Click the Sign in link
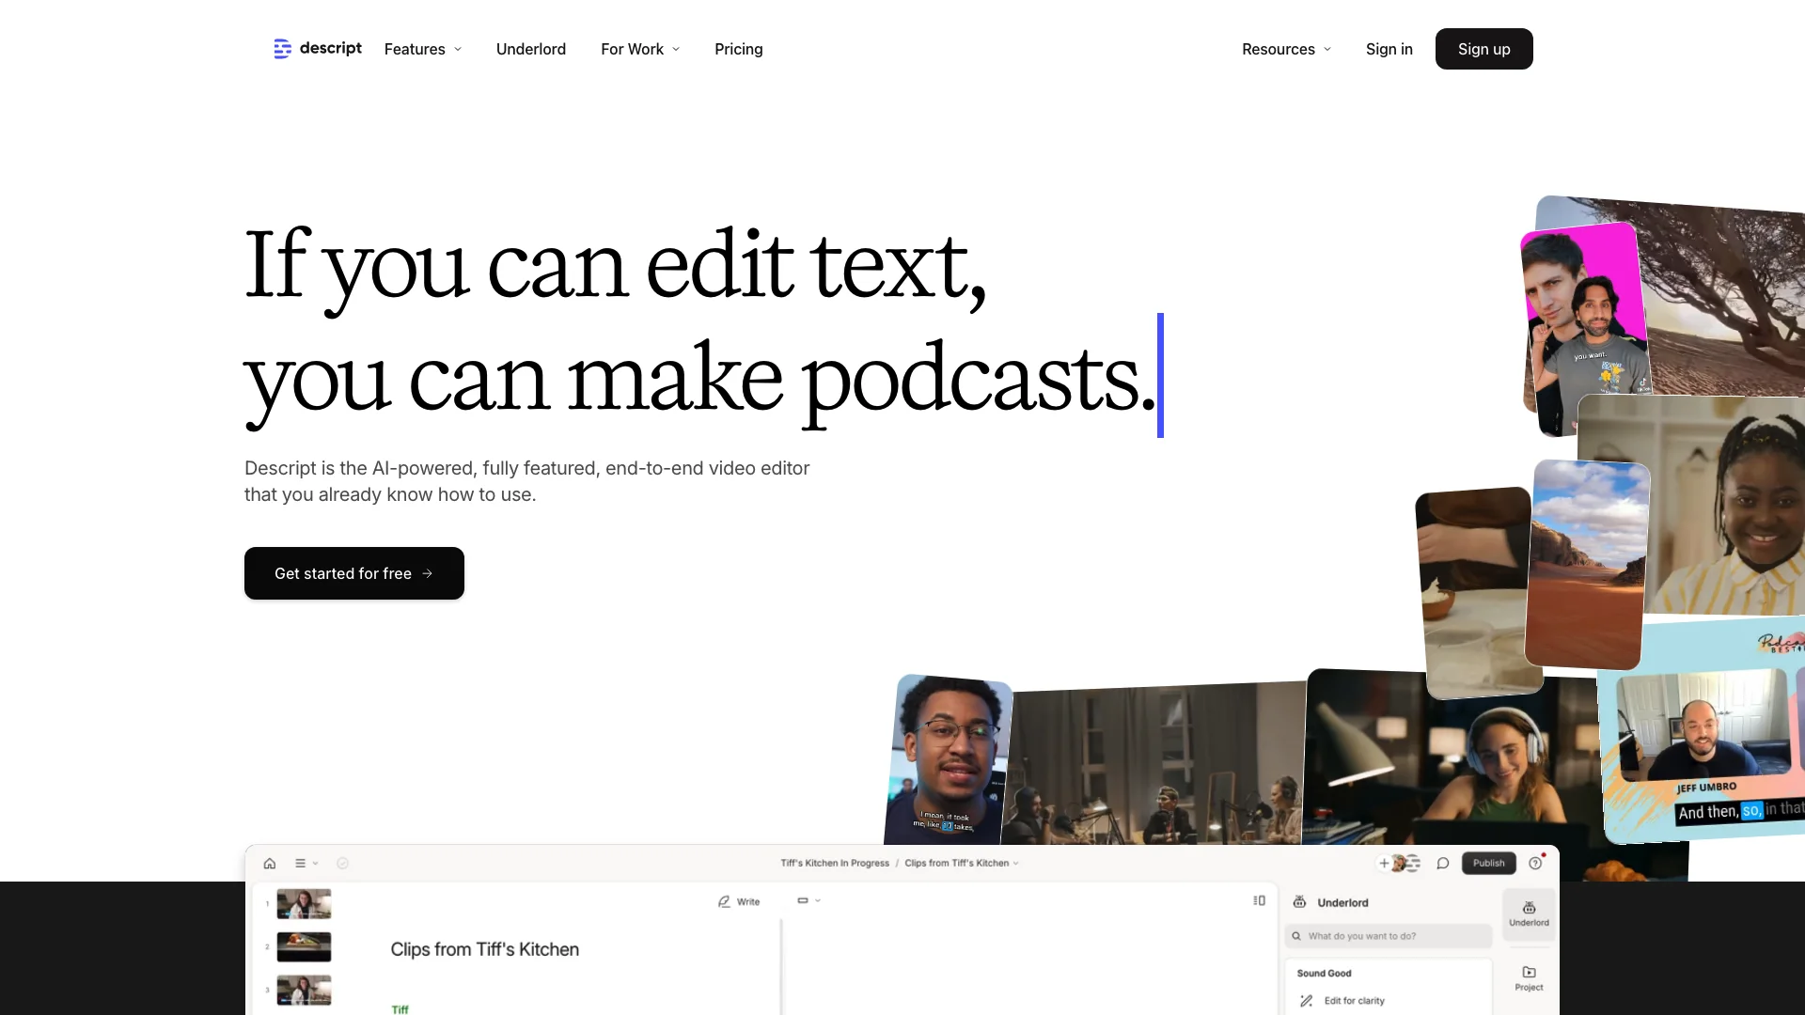This screenshot has width=1805, height=1015. pyautogui.click(x=1389, y=48)
